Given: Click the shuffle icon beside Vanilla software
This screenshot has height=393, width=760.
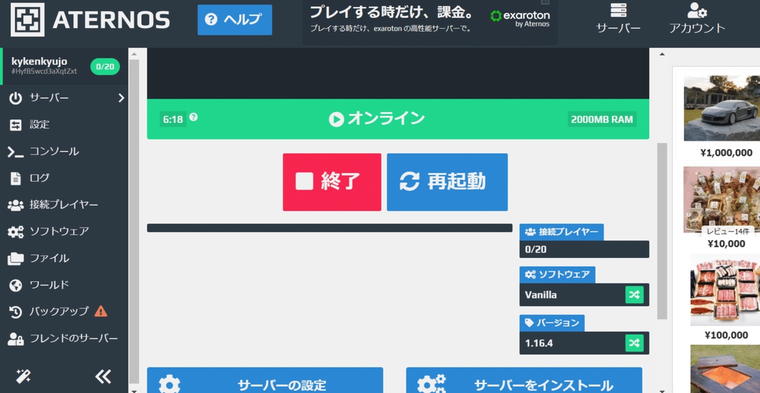Looking at the screenshot, I should pyautogui.click(x=635, y=295).
